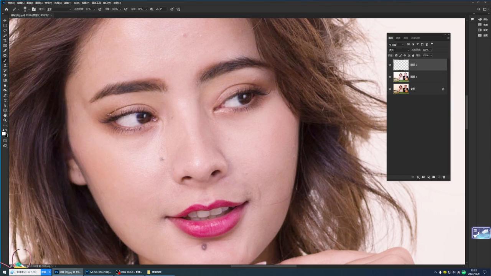
Task: Open the MHSJ taskbar button
Action: click(x=98, y=272)
